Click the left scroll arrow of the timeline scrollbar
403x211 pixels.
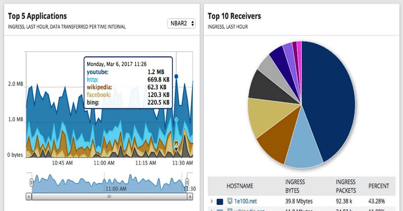tap(29, 197)
